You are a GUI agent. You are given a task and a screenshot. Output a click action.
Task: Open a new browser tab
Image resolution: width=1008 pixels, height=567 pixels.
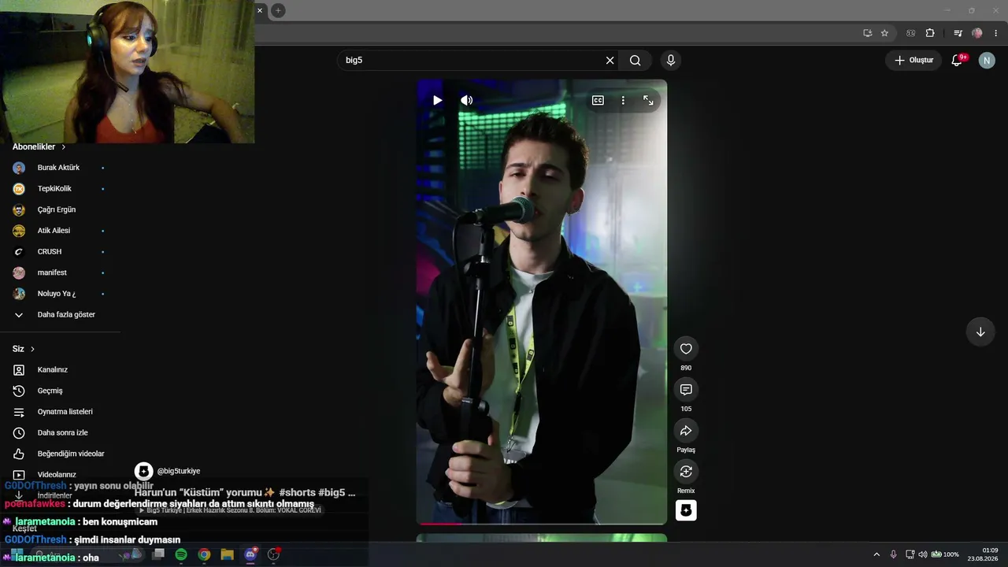(x=278, y=10)
